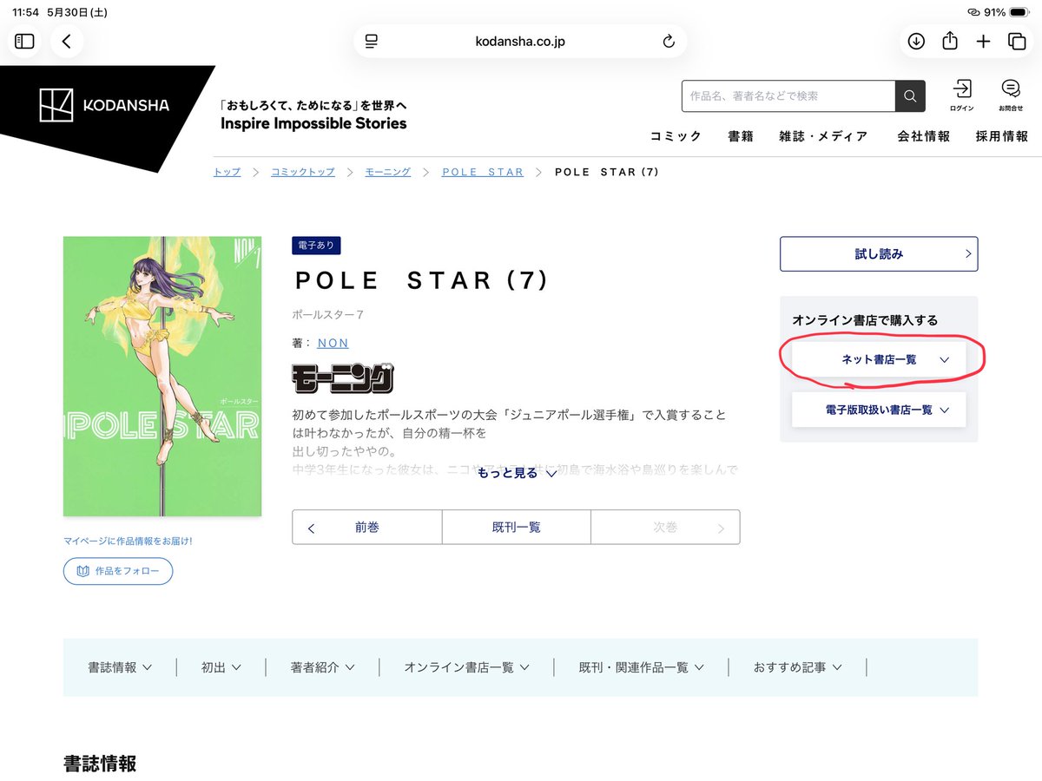Jump to 既刊・関連作品一覧 section tab
This screenshot has width=1042, height=781.
pos(642,667)
